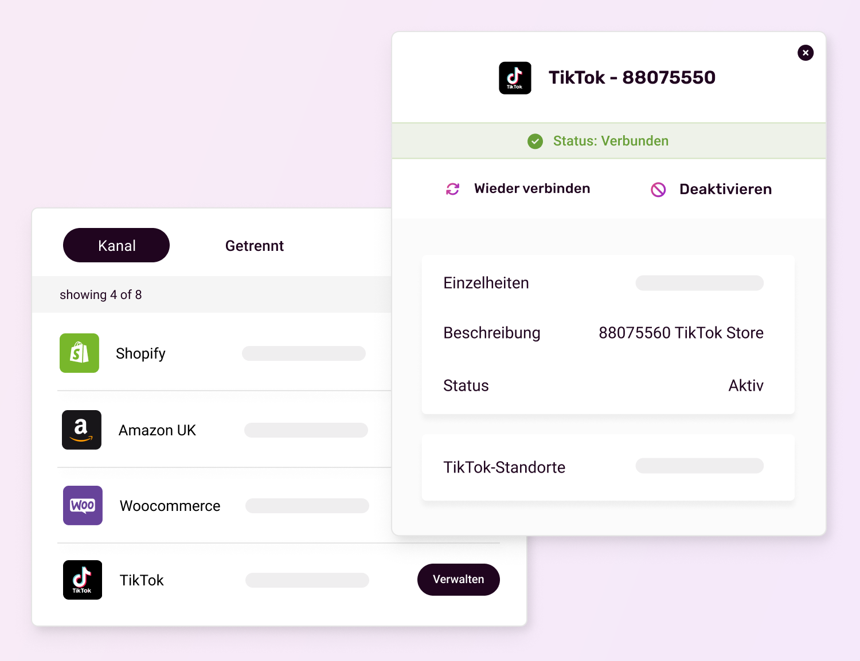Close the TikTok details dialog
The height and width of the screenshot is (661, 860).
(806, 53)
